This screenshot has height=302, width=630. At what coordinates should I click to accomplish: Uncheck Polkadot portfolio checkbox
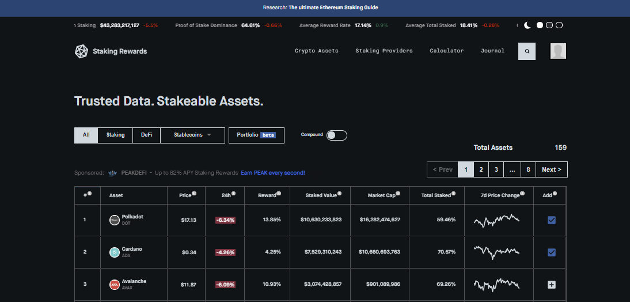tap(551, 220)
